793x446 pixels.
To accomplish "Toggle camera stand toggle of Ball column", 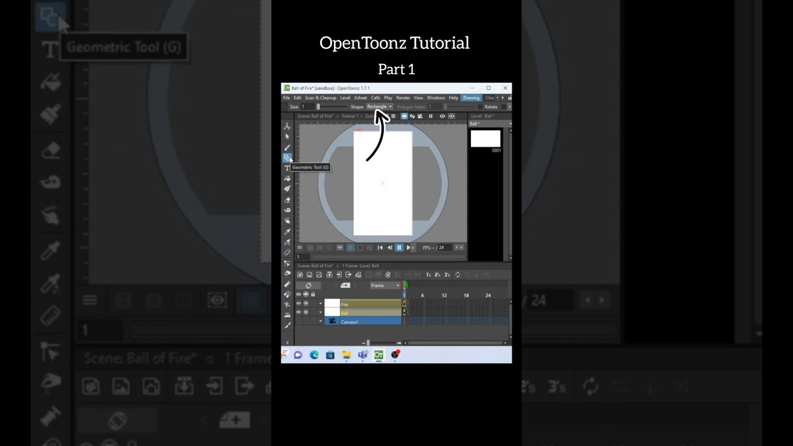I will [305, 312].
